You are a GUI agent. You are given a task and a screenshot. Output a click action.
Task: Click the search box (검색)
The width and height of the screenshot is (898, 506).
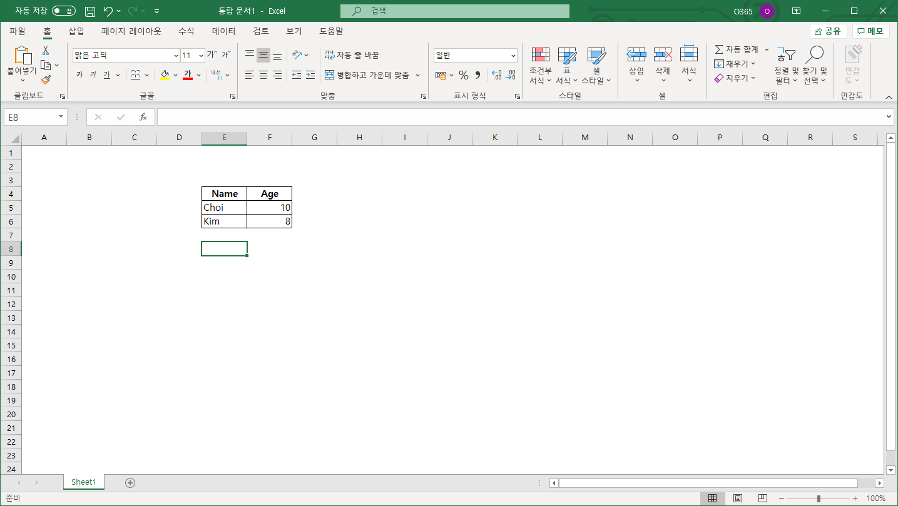point(455,11)
